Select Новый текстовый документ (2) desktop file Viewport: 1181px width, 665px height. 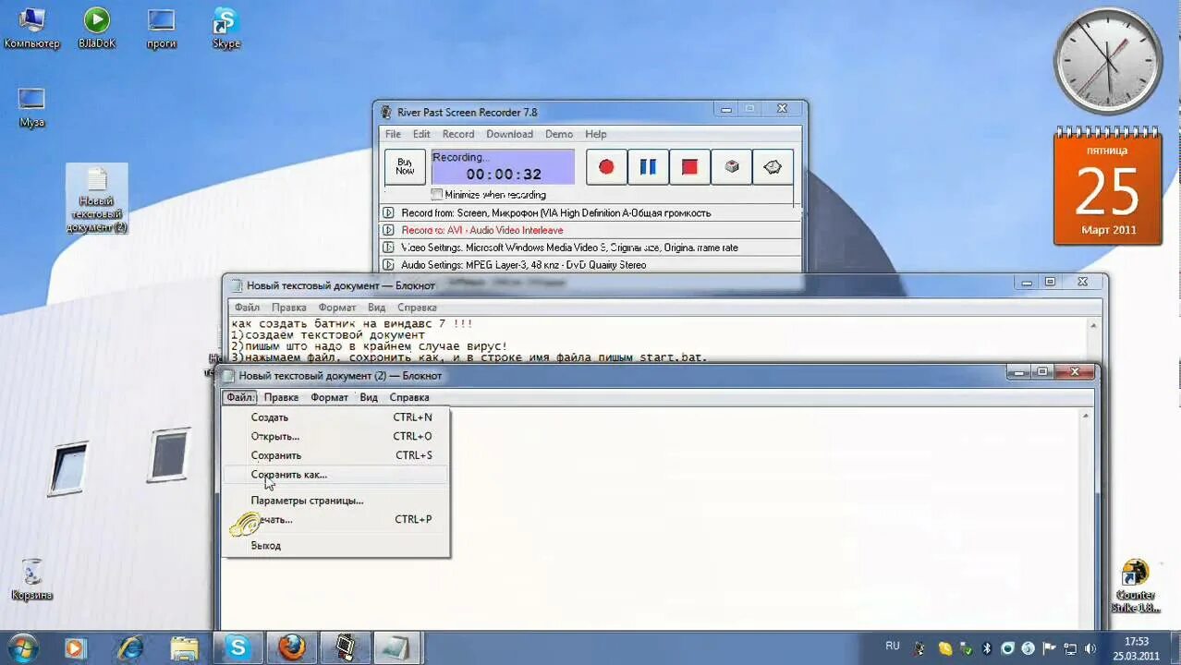point(97,199)
